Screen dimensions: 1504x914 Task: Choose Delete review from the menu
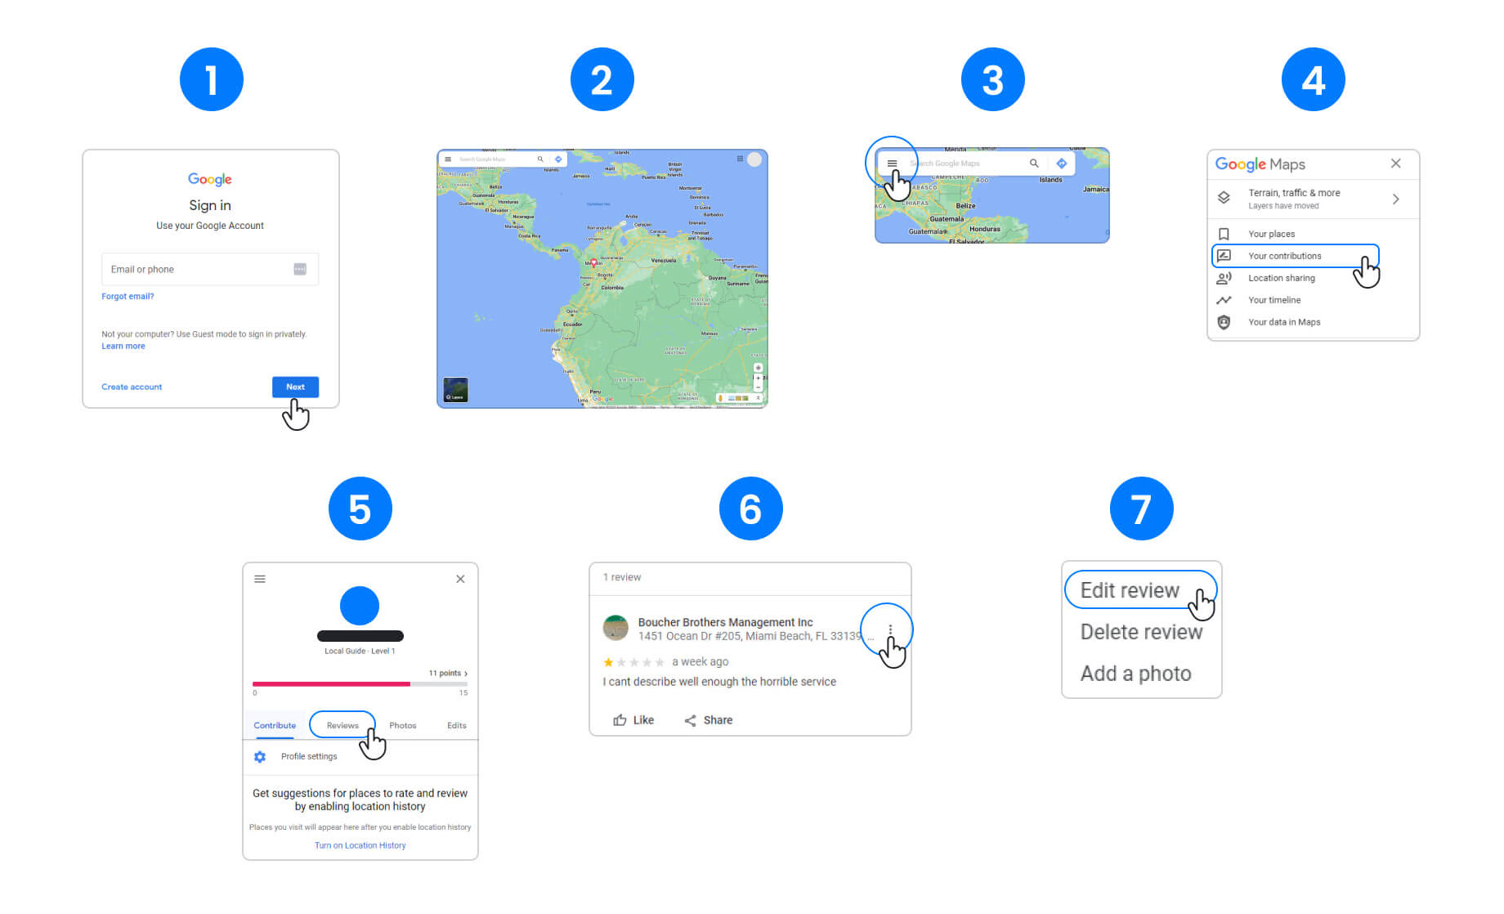(1141, 632)
